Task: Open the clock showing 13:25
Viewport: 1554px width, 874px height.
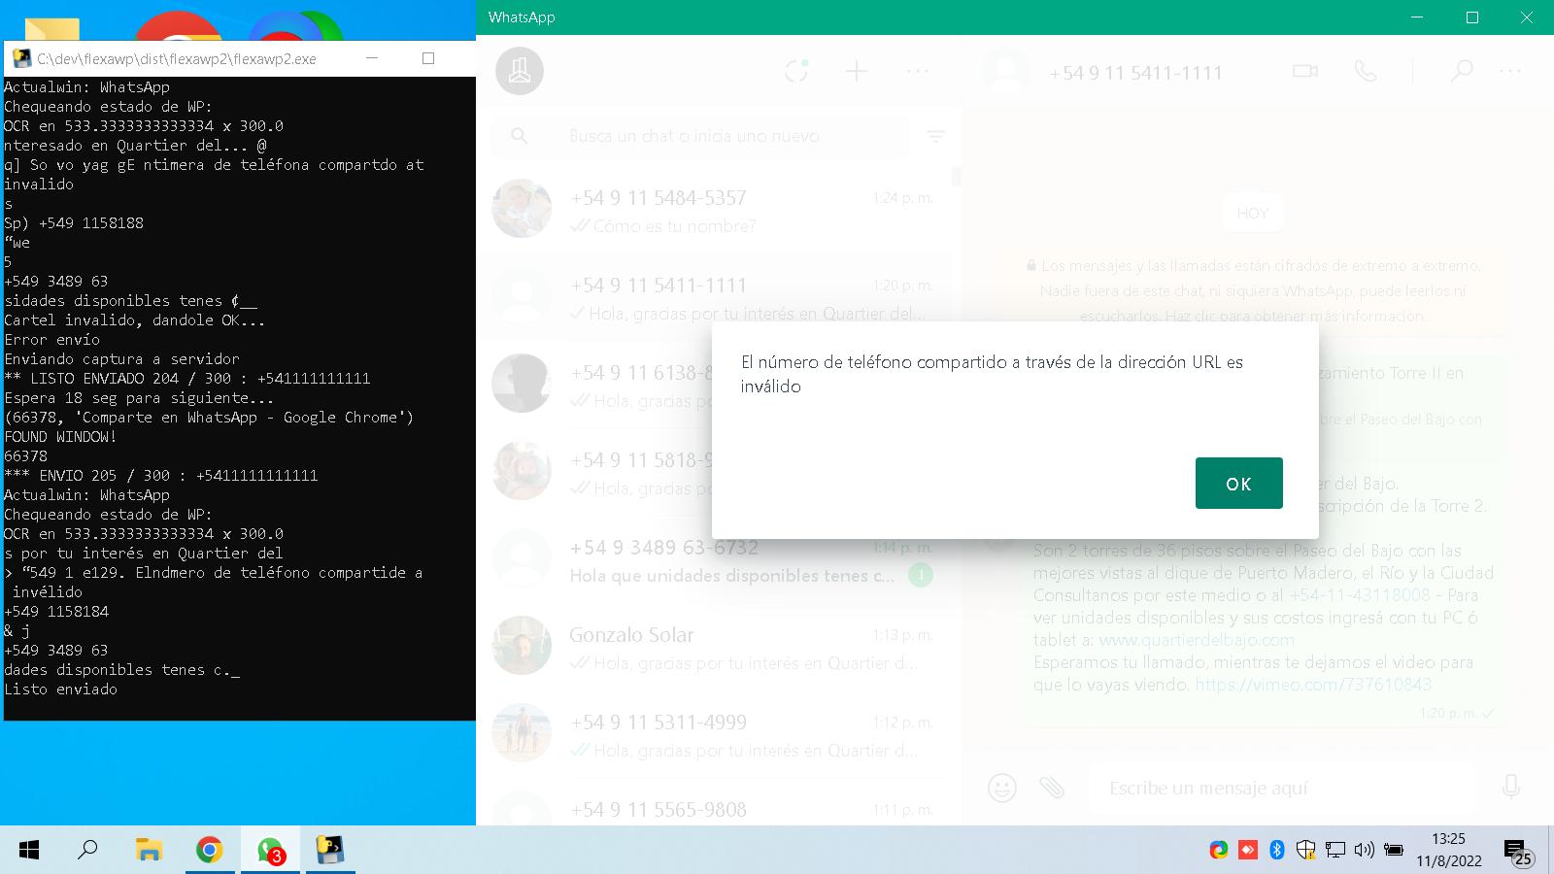Action: (1448, 850)
